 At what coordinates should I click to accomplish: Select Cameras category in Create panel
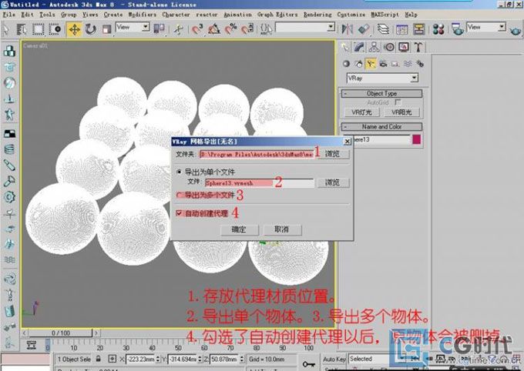click(383, 63)
